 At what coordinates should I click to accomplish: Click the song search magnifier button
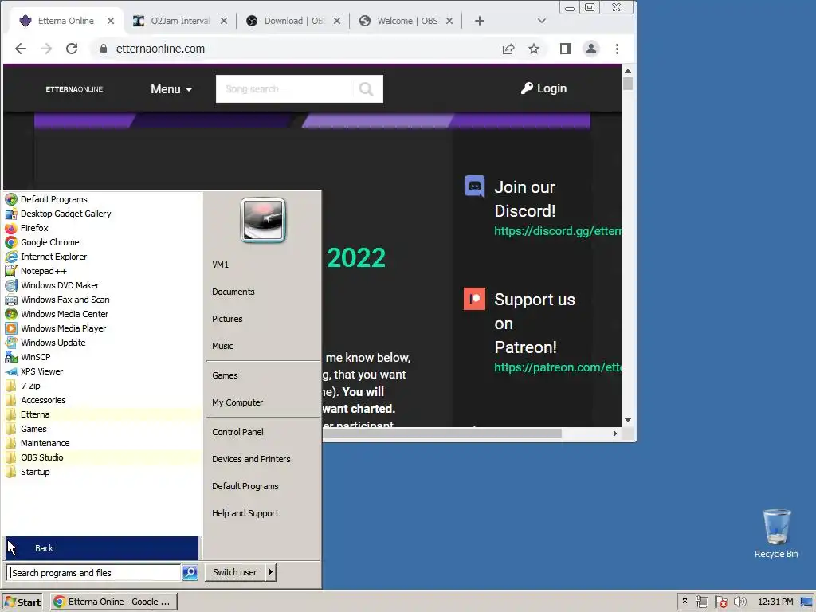coord(367,89)
